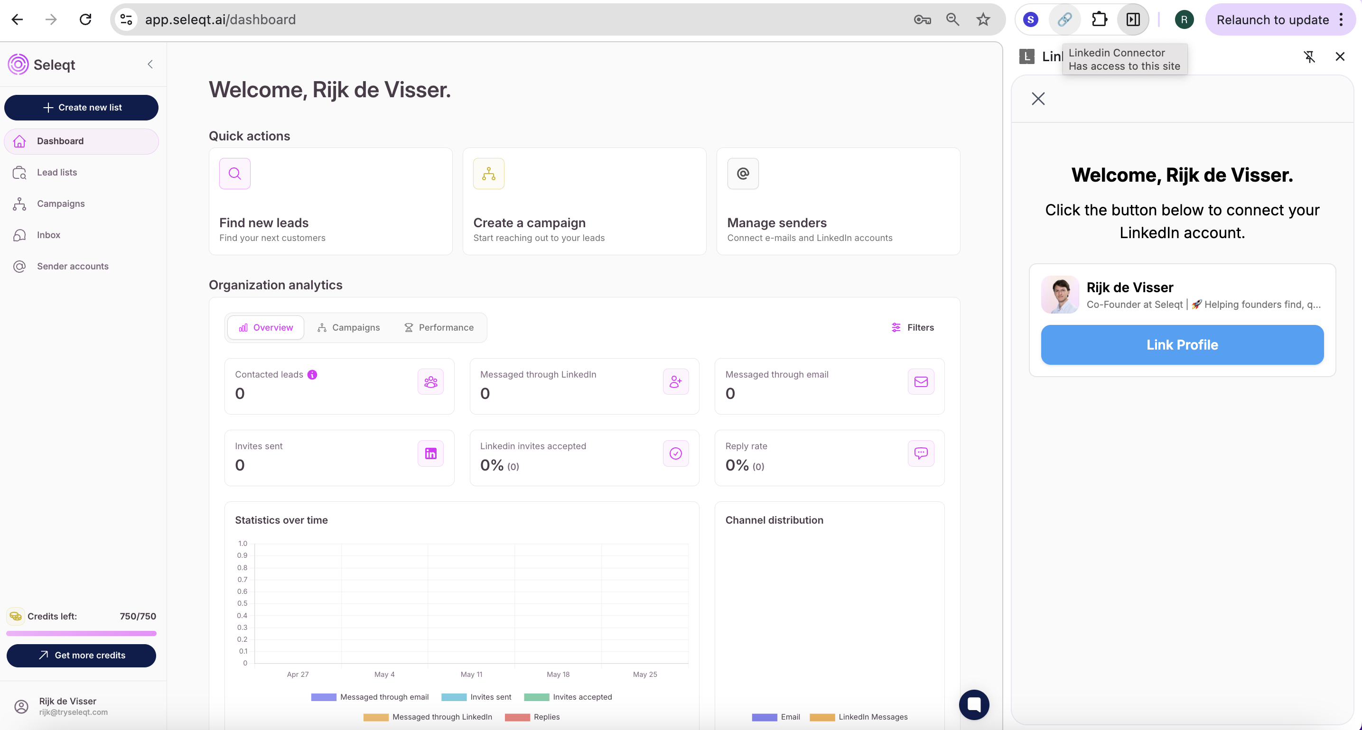This screenshot has height=730, width=1362.
Task: Click the password key icon in the address bar
Action: pos(922,19)
